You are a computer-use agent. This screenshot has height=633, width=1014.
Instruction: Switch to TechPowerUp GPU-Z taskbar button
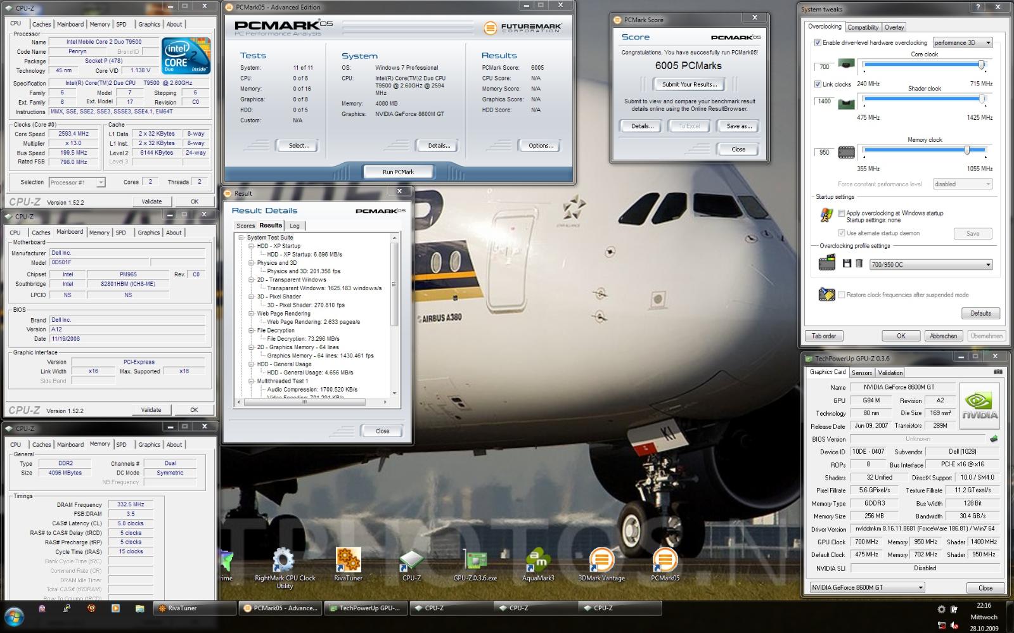pyautogui.click(x=364, y=608)
